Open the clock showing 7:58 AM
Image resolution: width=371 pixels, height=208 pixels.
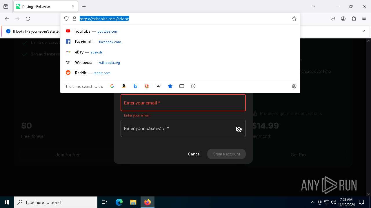tap(346, 202)
